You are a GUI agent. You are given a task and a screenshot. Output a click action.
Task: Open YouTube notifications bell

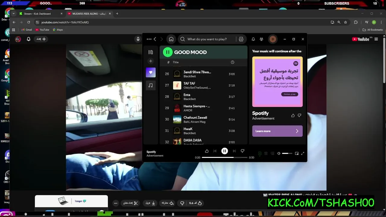29,39
